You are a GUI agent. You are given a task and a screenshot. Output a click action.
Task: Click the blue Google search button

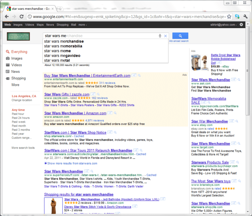pos(180,36)
